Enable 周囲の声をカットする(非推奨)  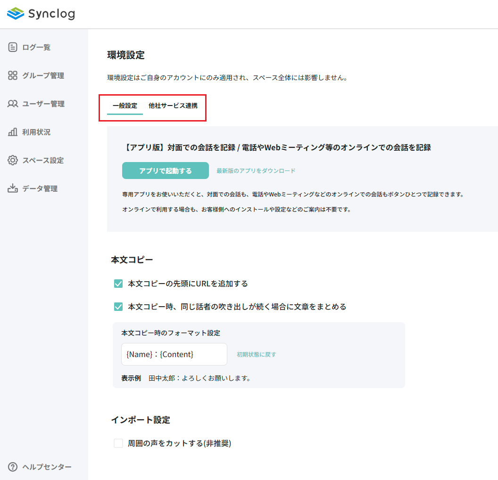click(x=117, y=443)
